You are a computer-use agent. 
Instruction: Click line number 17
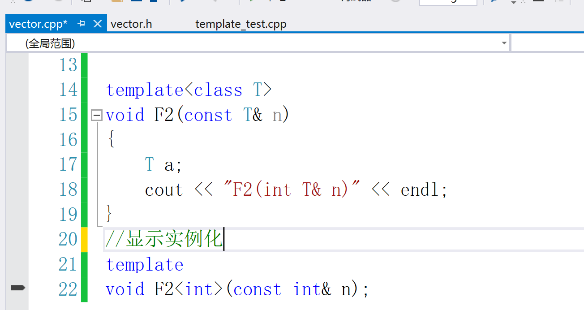(x=68, y=165)
